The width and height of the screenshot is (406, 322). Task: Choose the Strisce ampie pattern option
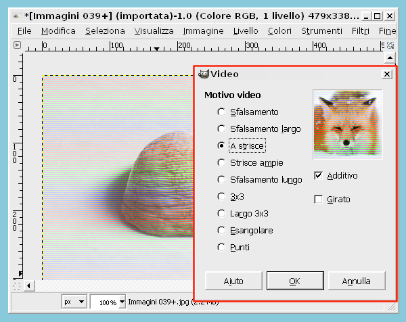[221, 162]
